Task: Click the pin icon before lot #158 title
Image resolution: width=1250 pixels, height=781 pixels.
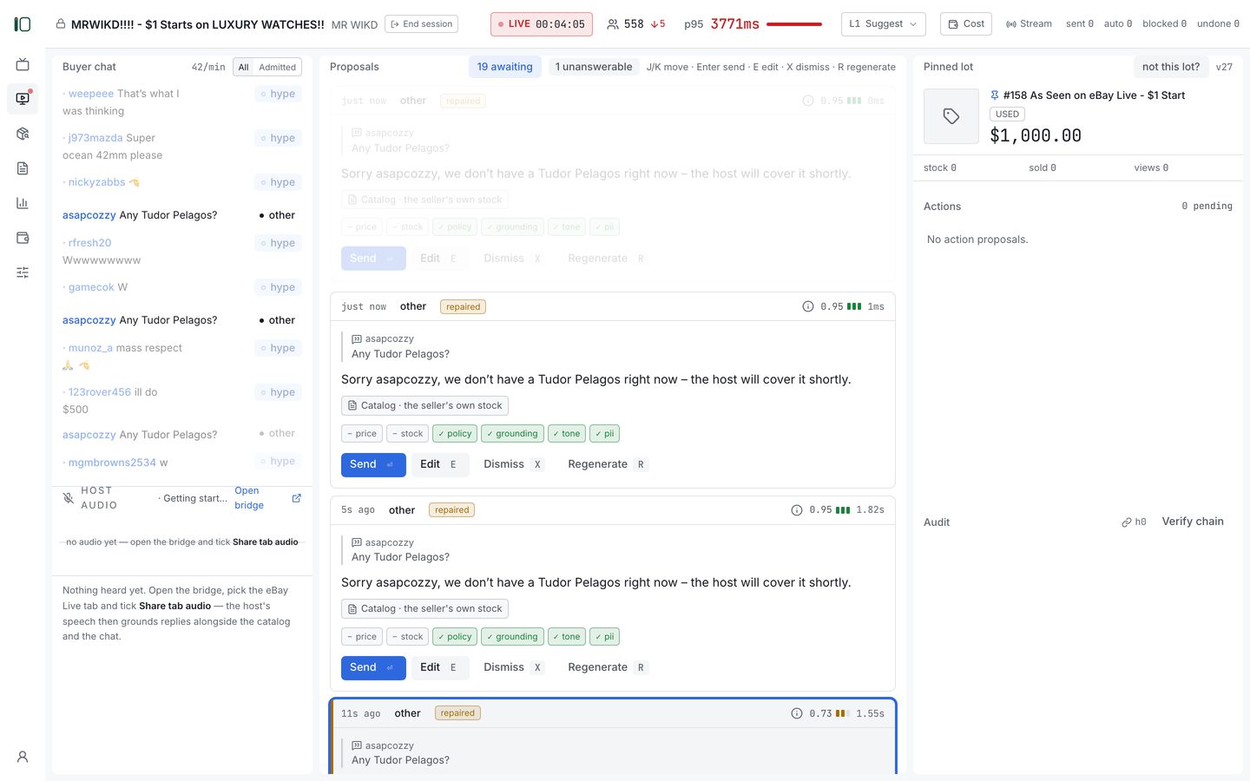Action: point(995,95)
